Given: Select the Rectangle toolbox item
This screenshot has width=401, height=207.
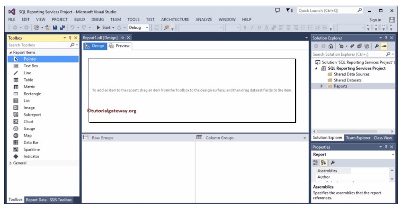Looking at the screenshot, I should tap(43, 94).
